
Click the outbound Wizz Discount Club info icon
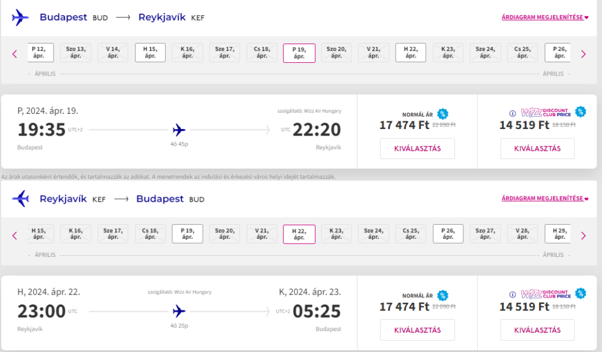click(x=512, y=113)
